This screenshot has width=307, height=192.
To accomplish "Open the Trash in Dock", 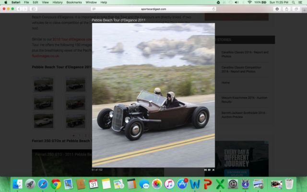I will coord(289,184).
